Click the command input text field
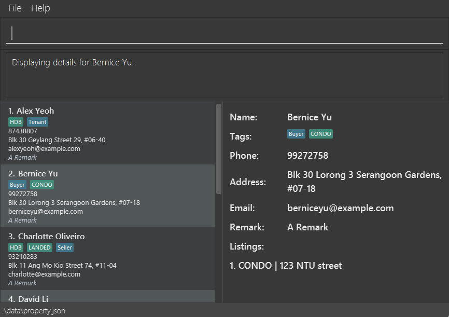The height and width of the screenshot is (317, 449). coord(224,33)
